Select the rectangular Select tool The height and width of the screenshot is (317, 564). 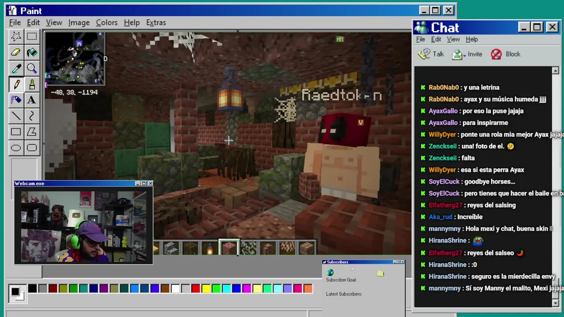pyautogui.click(x=32, y=36)
